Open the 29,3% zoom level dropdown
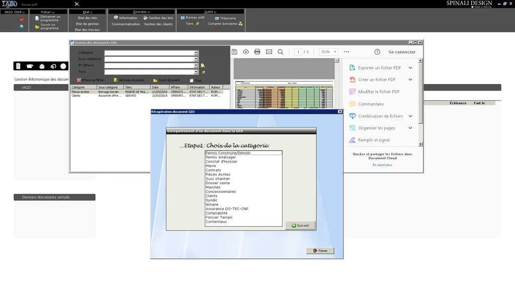515x290 pixels. tap(335, 52)
